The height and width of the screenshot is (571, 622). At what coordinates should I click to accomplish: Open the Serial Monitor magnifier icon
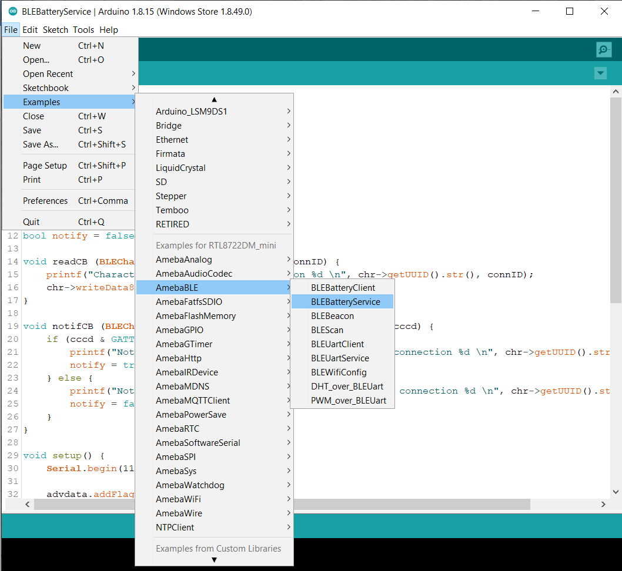603,50
